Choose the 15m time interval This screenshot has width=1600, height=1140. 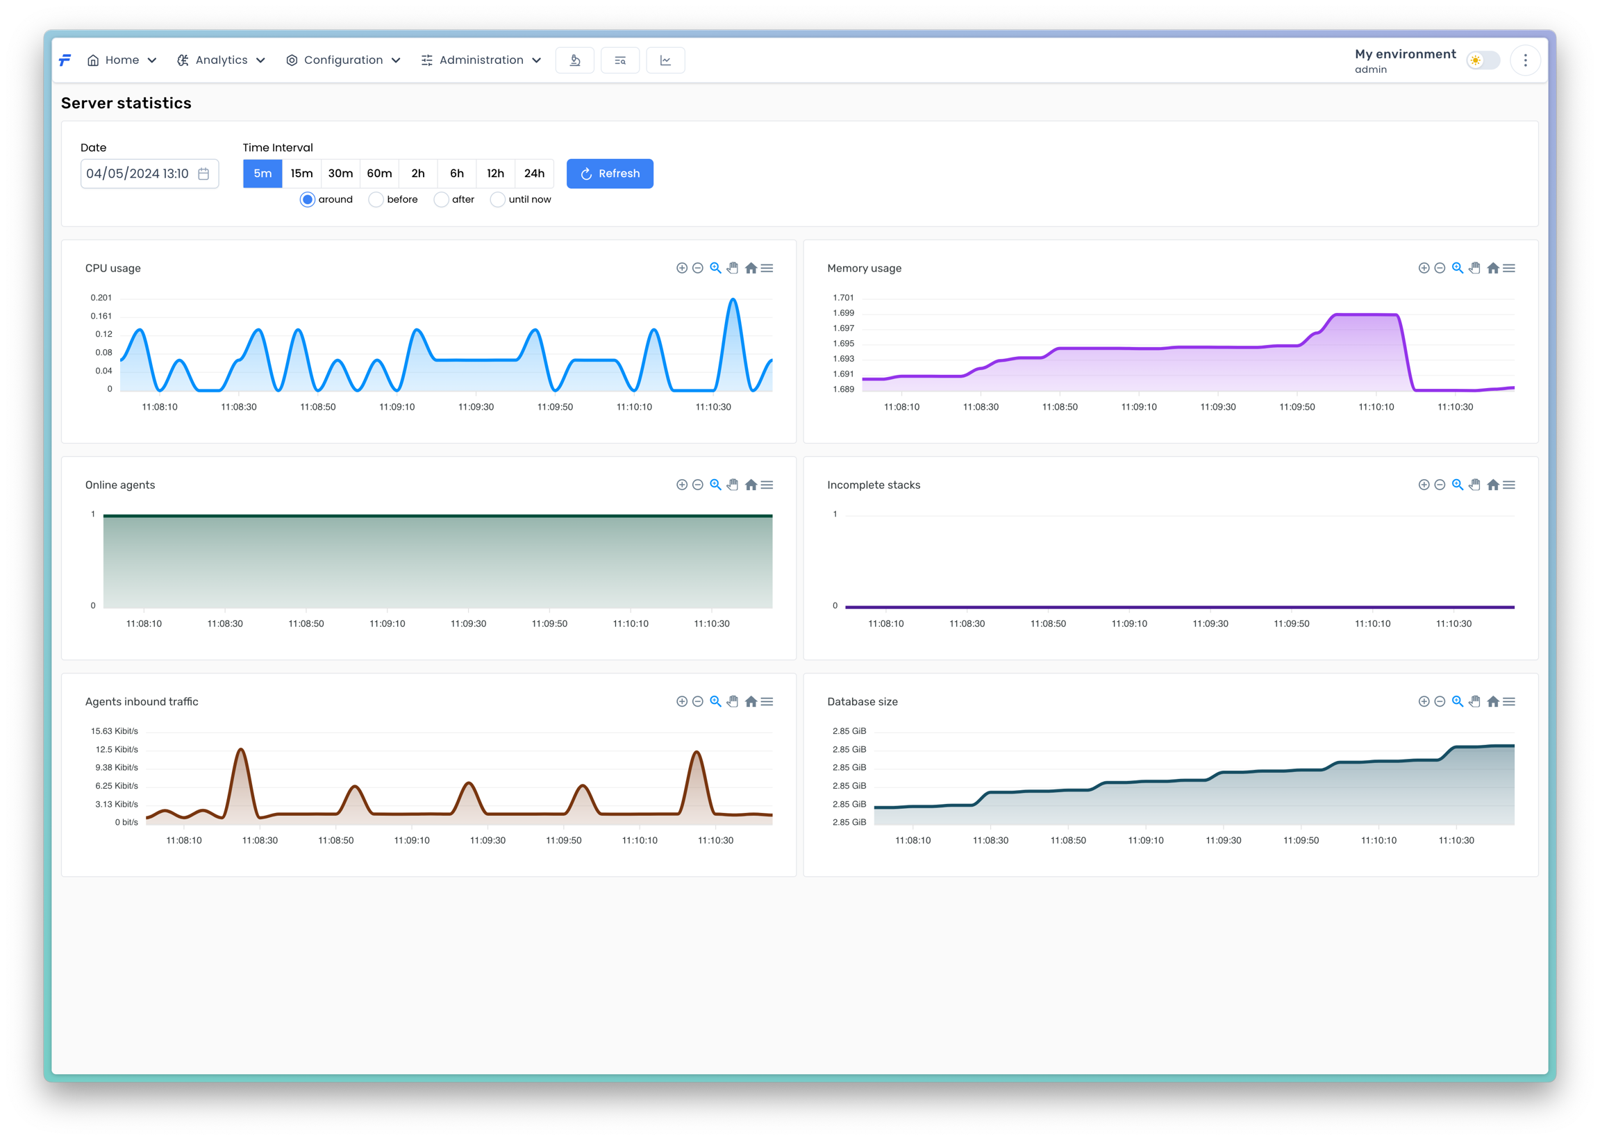pos(302,174)
